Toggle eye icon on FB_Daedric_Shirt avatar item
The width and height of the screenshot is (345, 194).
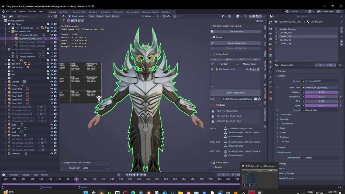click(x=247, y=69)
